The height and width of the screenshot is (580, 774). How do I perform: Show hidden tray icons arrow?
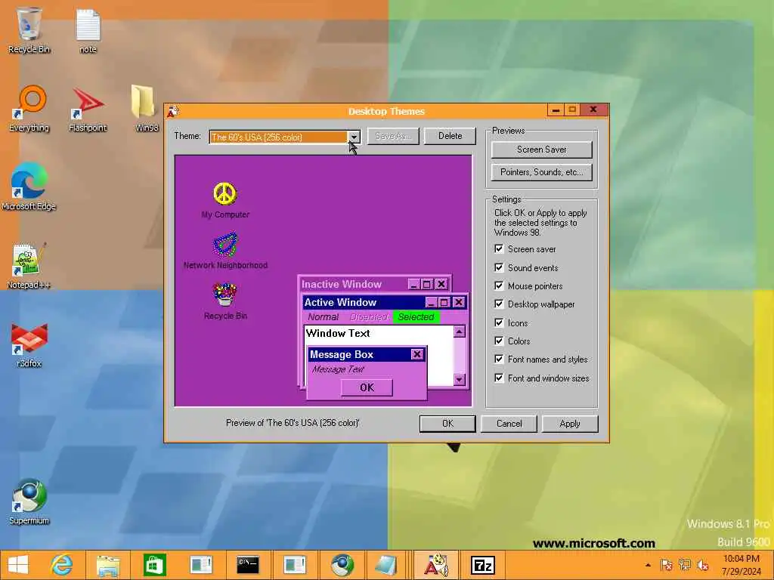(648, 565)
